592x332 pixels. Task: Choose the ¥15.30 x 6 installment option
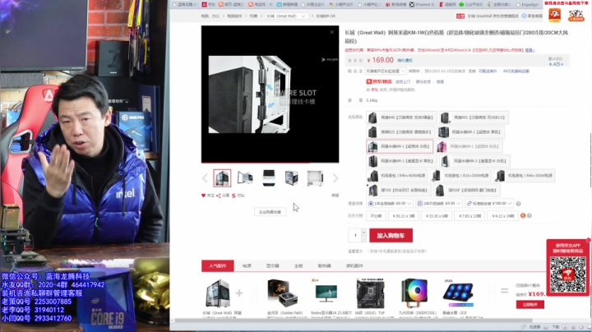point(437,216)
